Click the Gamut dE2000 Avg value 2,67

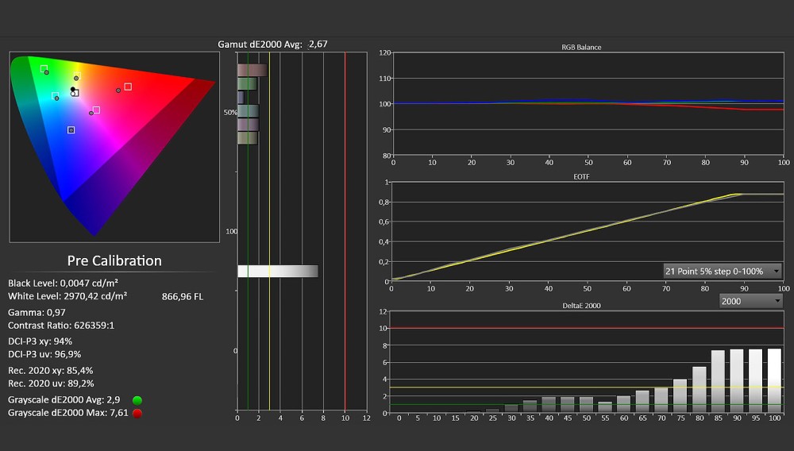318,44
